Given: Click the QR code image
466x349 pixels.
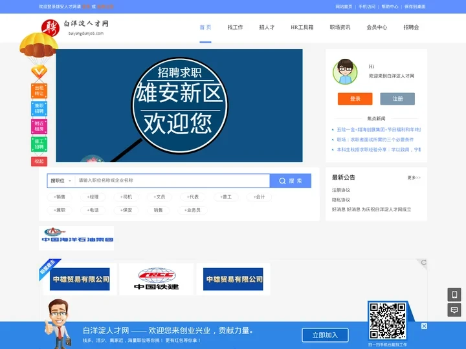Looking at the screenshot, I should (x=388, y=321).
